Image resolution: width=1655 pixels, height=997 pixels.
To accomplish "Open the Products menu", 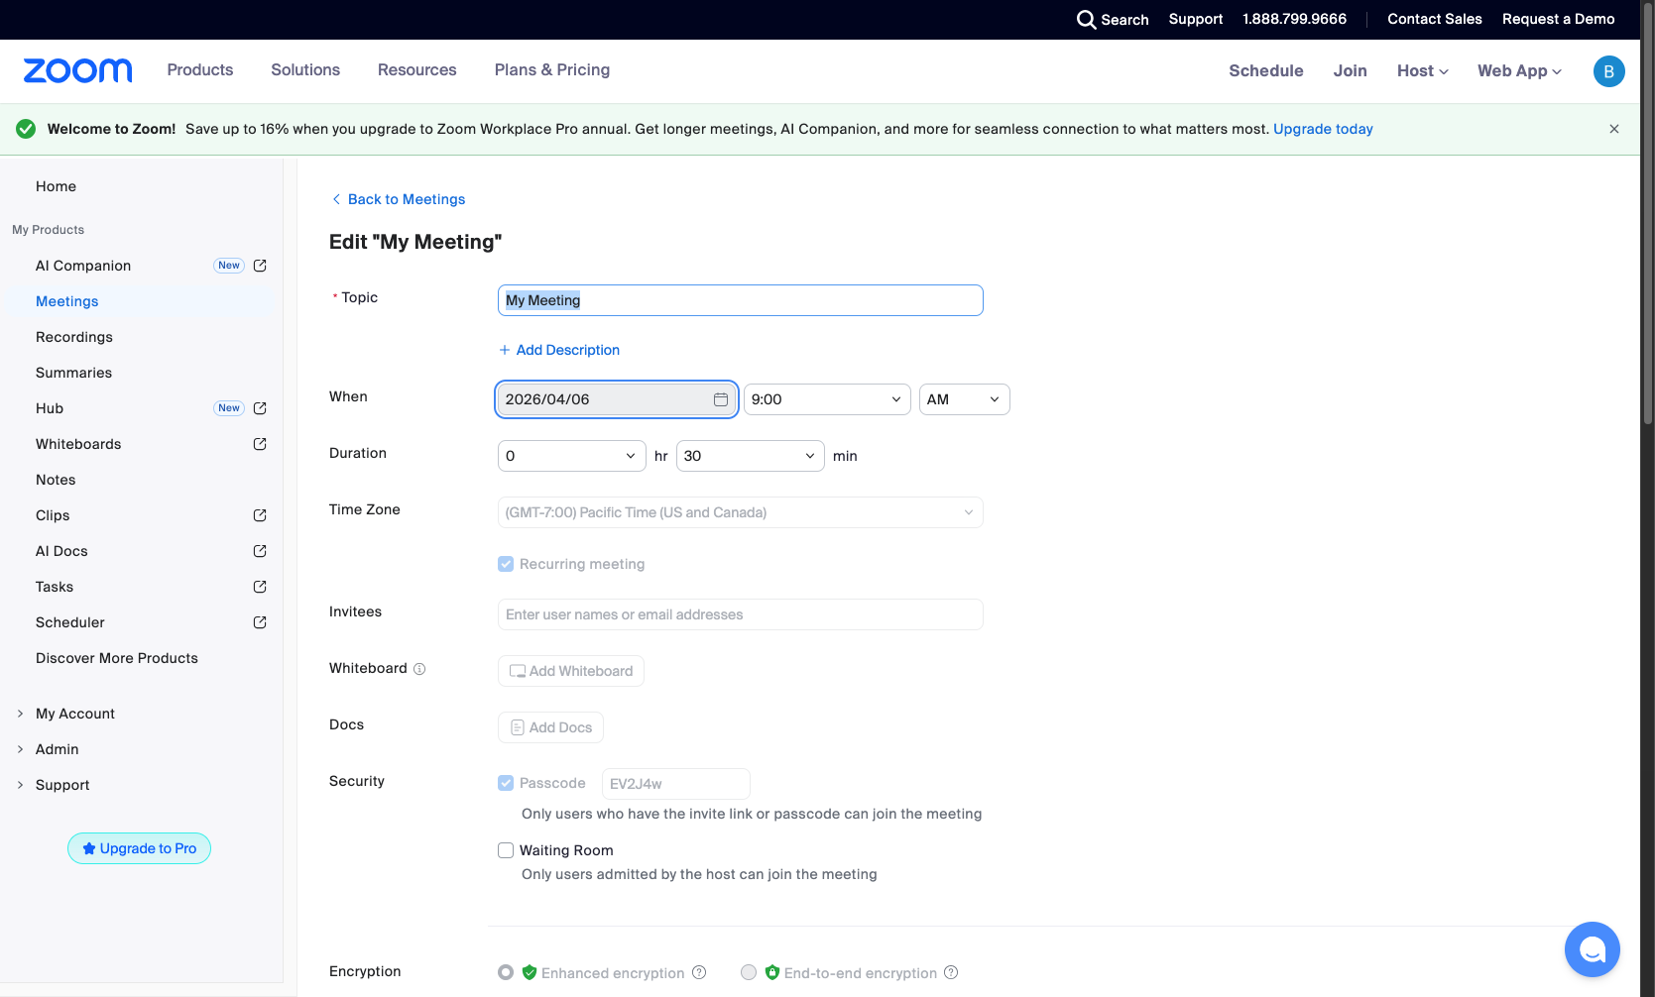I will pyautogui.click(x=200, y=70).
